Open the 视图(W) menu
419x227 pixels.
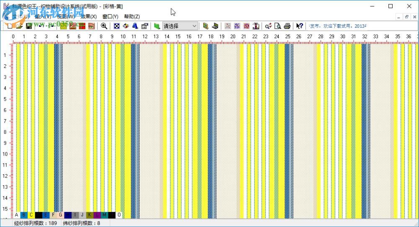[65, 17]
